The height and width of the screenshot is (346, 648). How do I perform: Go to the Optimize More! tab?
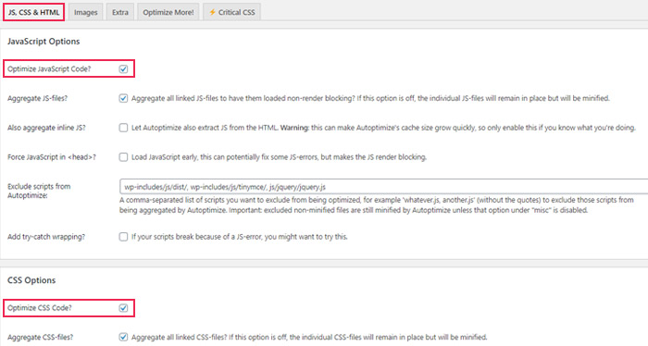pos(168,12)
